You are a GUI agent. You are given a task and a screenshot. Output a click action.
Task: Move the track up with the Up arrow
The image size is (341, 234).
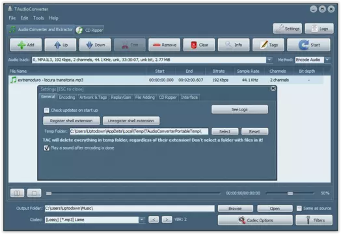tap(61, 45)
